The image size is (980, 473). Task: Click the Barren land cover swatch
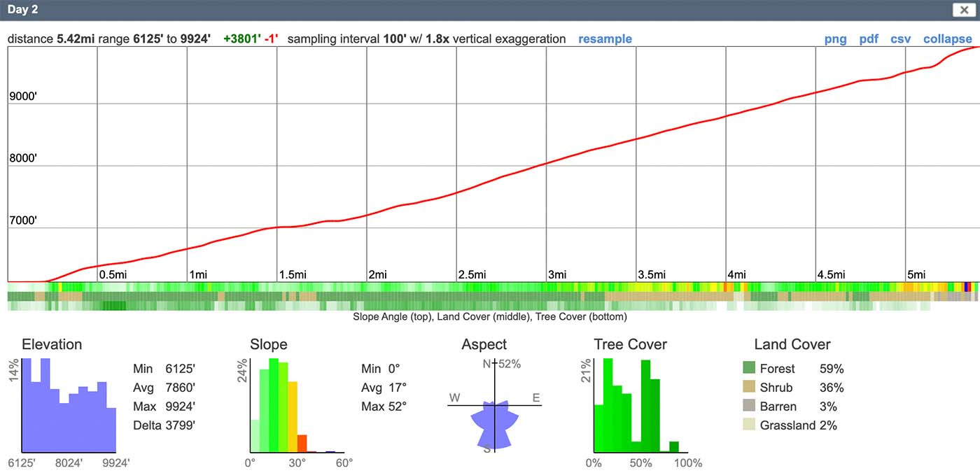pos(749,406)
